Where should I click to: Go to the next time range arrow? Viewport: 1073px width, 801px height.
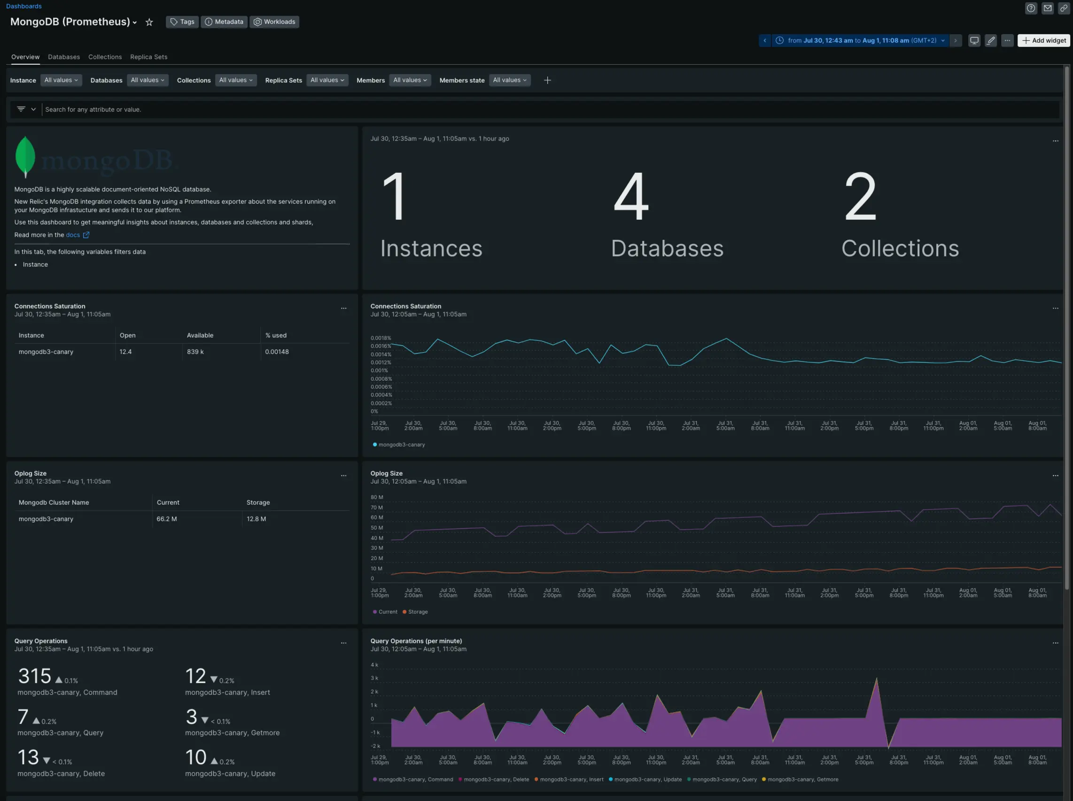coord(955,41)
